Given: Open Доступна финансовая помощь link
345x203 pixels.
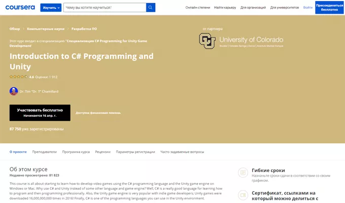Looking at the screenshot, I should [98, 113].
